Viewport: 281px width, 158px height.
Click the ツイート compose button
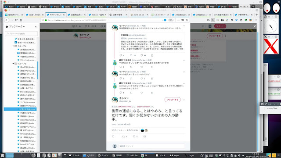[220, 26]
